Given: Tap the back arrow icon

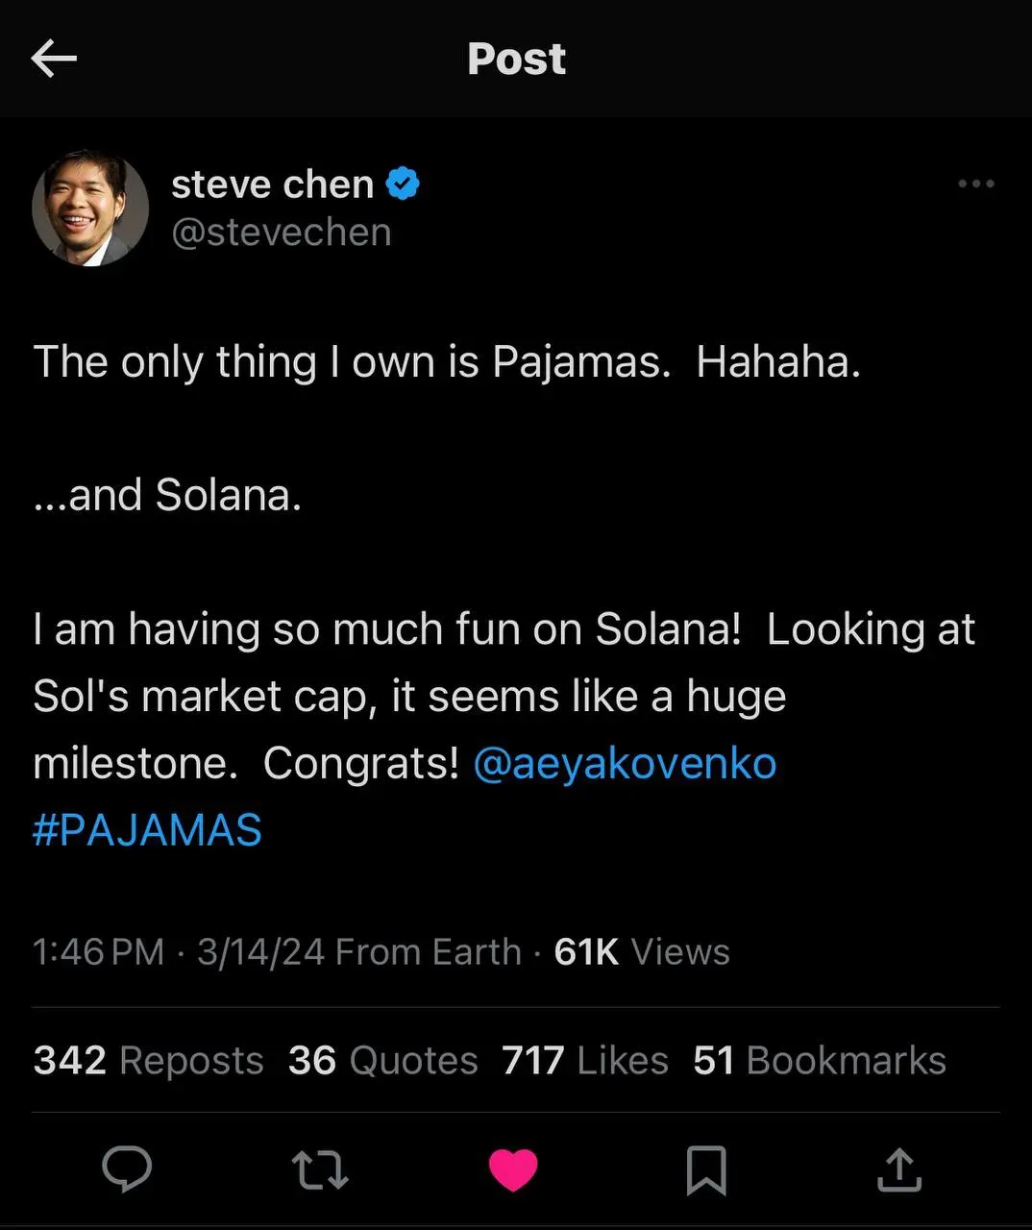Looking at the screenshot, I should [54, 59].
